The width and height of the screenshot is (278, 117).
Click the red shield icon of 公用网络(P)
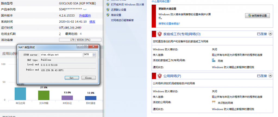(x=160, y=76)
